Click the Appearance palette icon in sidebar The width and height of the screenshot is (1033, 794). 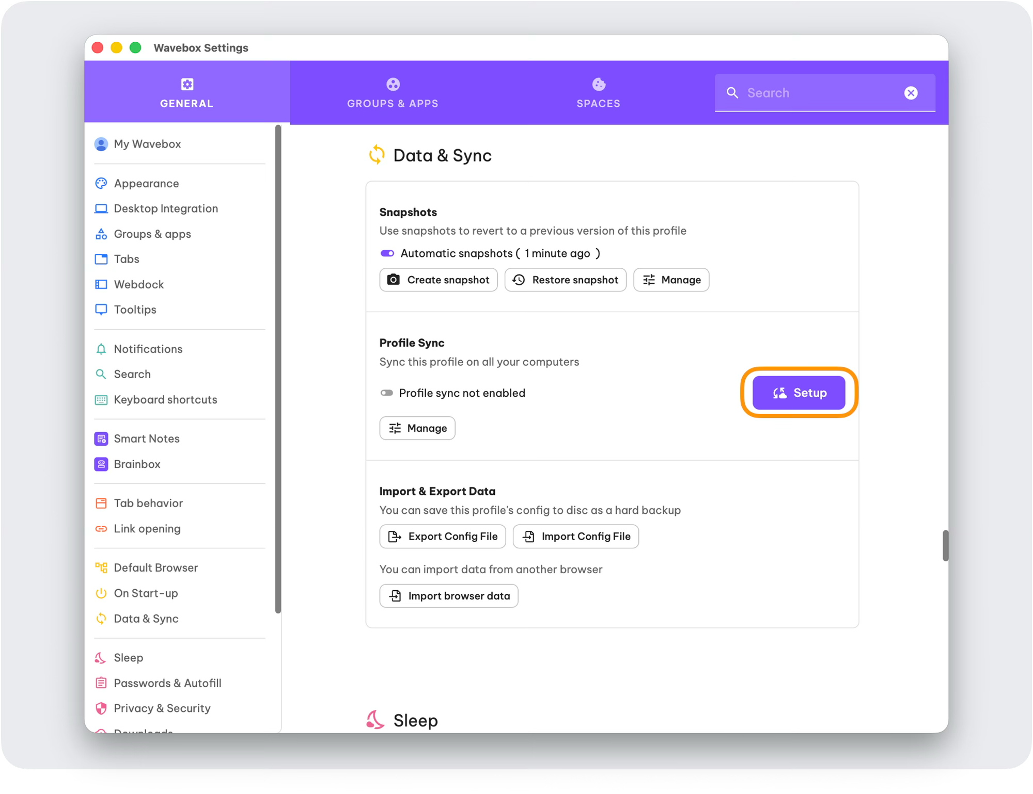coord(101,183)
